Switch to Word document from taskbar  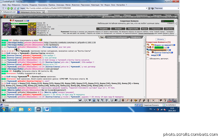click(47, 109)
